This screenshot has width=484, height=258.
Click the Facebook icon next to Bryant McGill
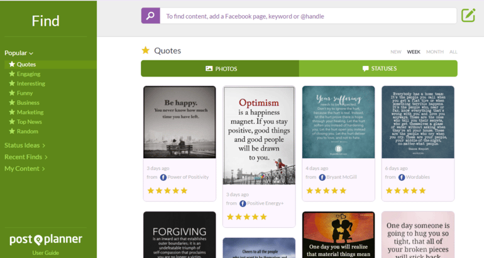(322, 177)
